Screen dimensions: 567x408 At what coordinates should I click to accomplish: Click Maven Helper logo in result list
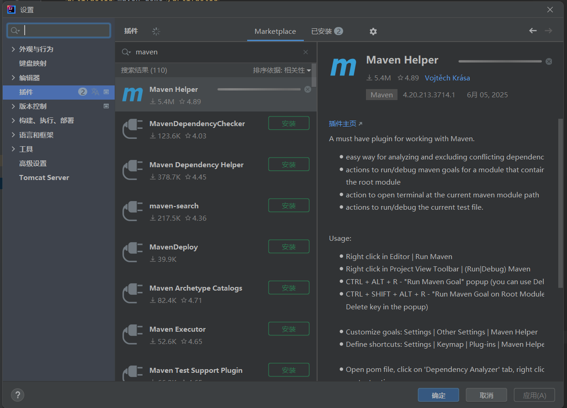pos(132,95)
